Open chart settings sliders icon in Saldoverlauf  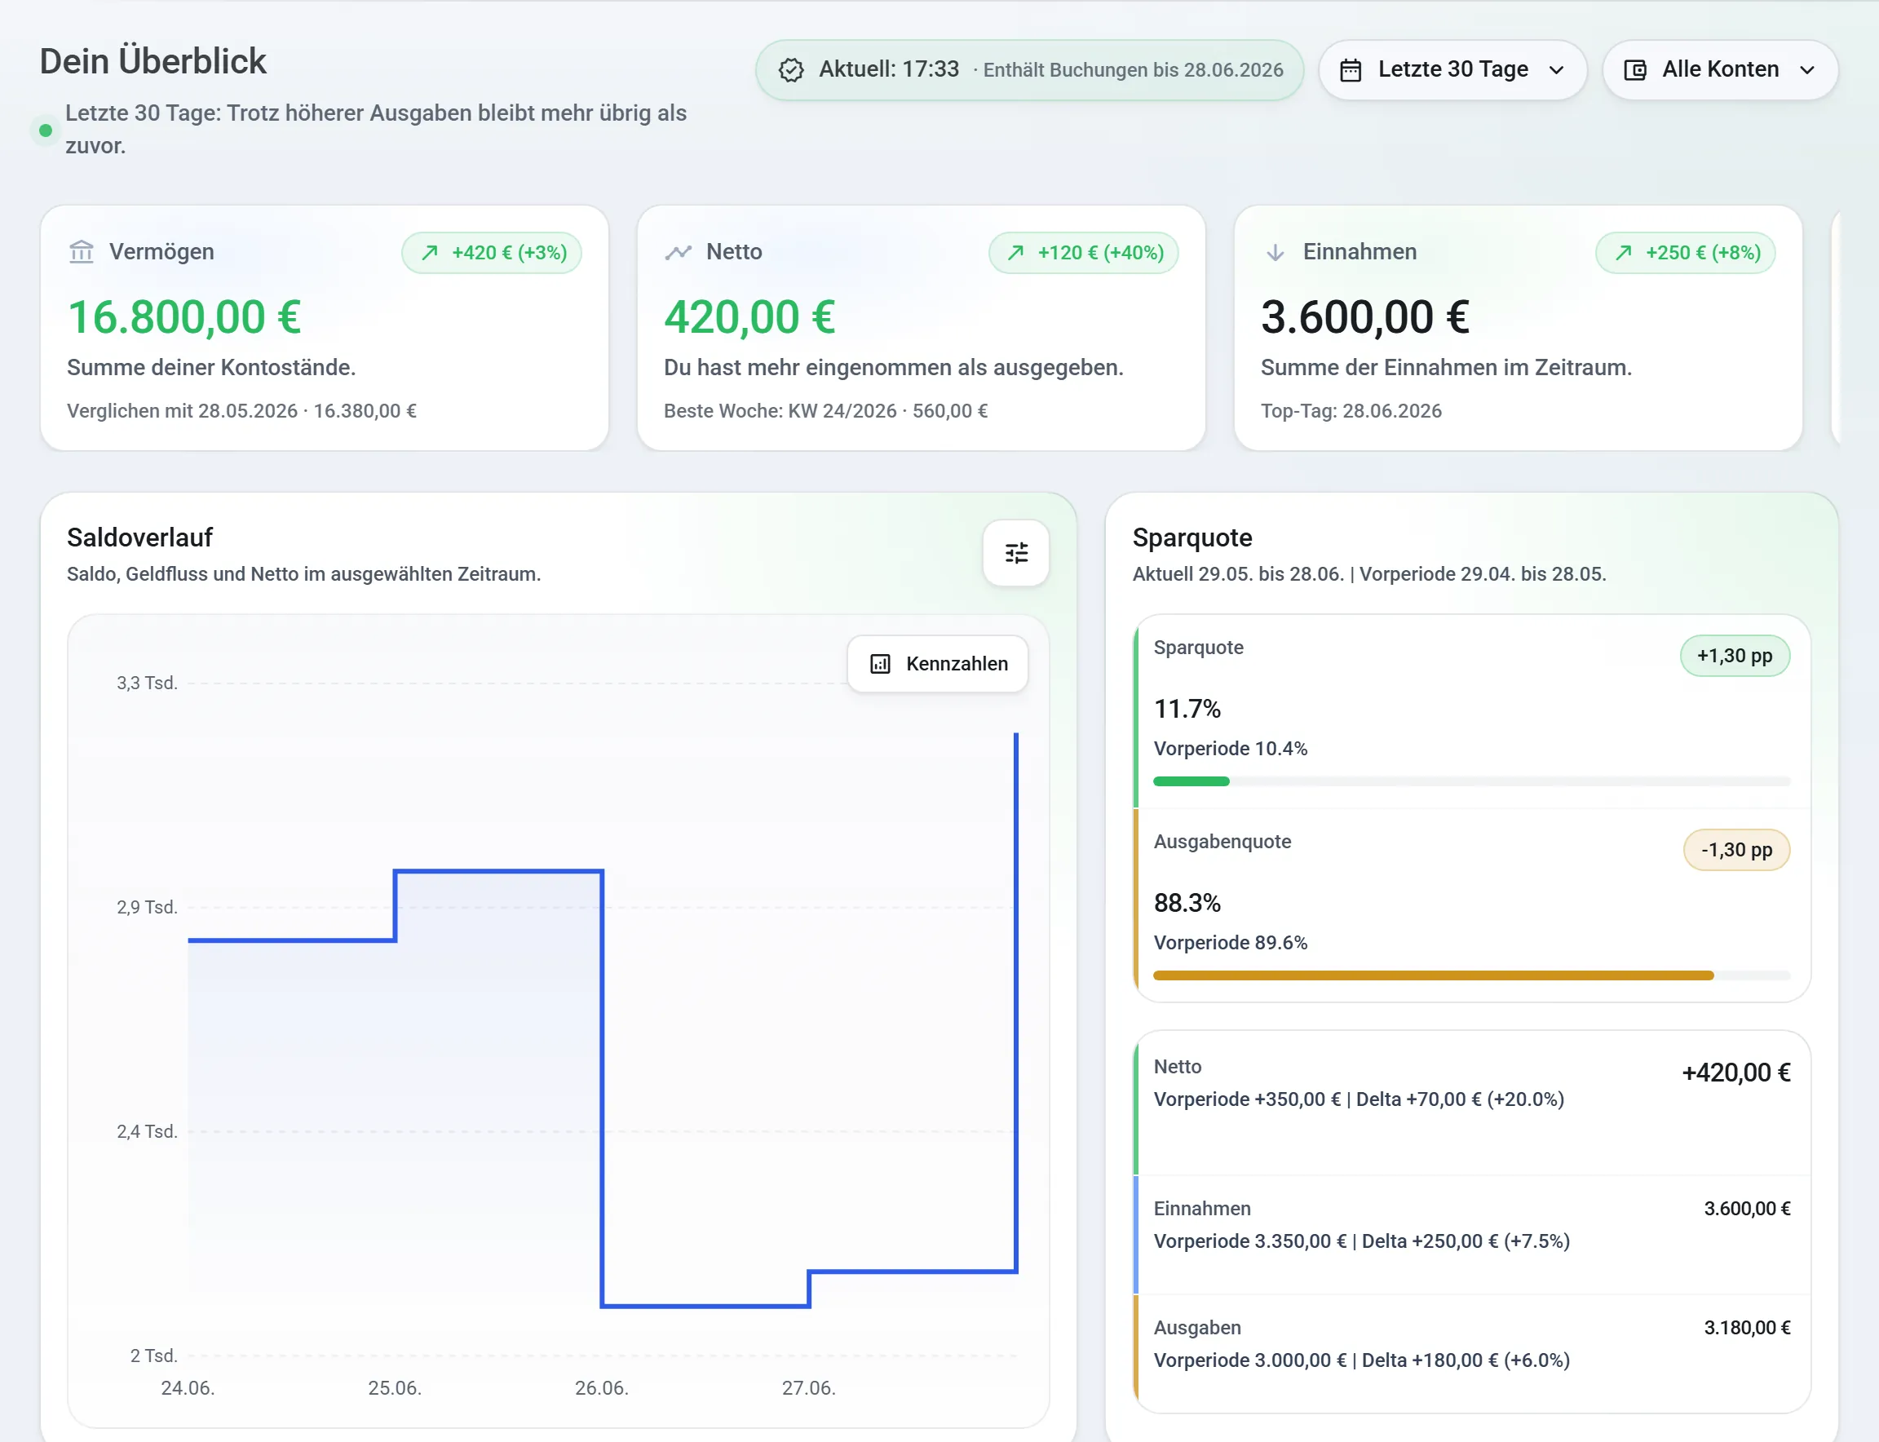point(1016,553)
